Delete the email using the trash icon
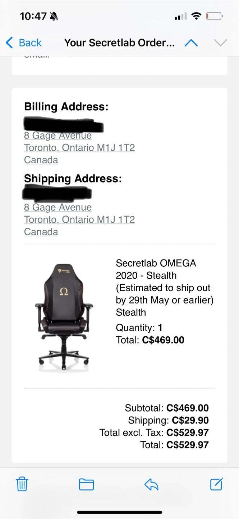The image size is (239, 519). tap(22, 484)
